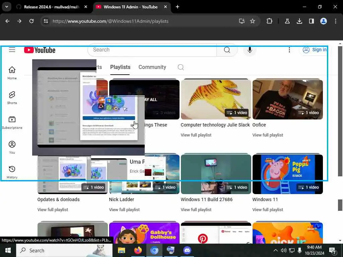Open the Chrome three-dot menu
Screen dimensions: 343x257
tap(336, 21)
